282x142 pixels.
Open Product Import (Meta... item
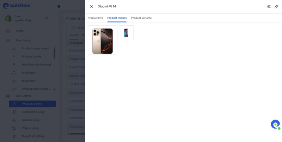click(36, 89)
